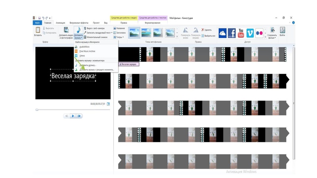Switch to the Анимация tab
This screenshot has width=317, height=178.
click(x=61, y=23)
